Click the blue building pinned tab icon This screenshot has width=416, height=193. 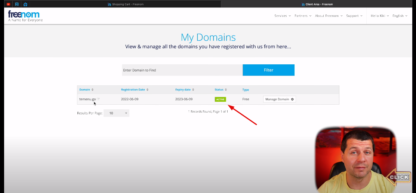coord(17,4)
